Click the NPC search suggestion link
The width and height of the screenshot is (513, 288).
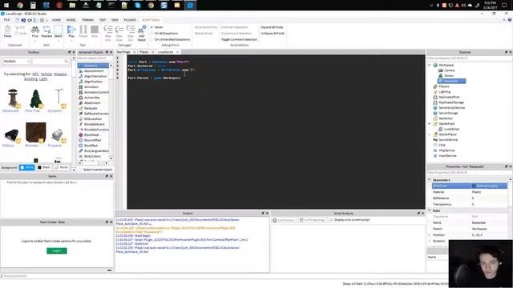[x=35, y=74]
